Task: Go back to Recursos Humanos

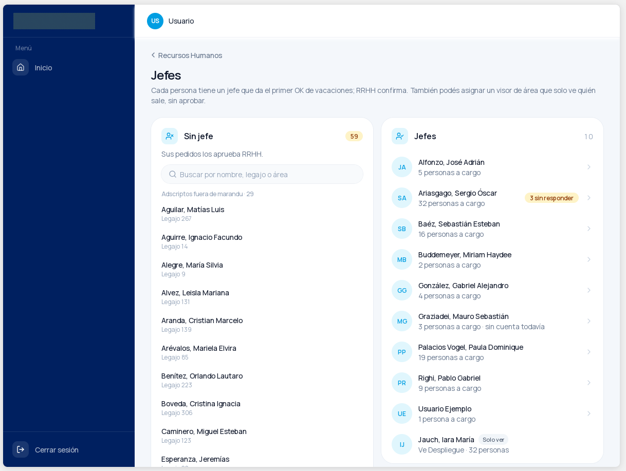Action: tap(187, 55)
